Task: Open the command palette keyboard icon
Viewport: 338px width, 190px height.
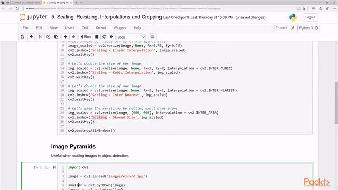Action: click(152, 37)
